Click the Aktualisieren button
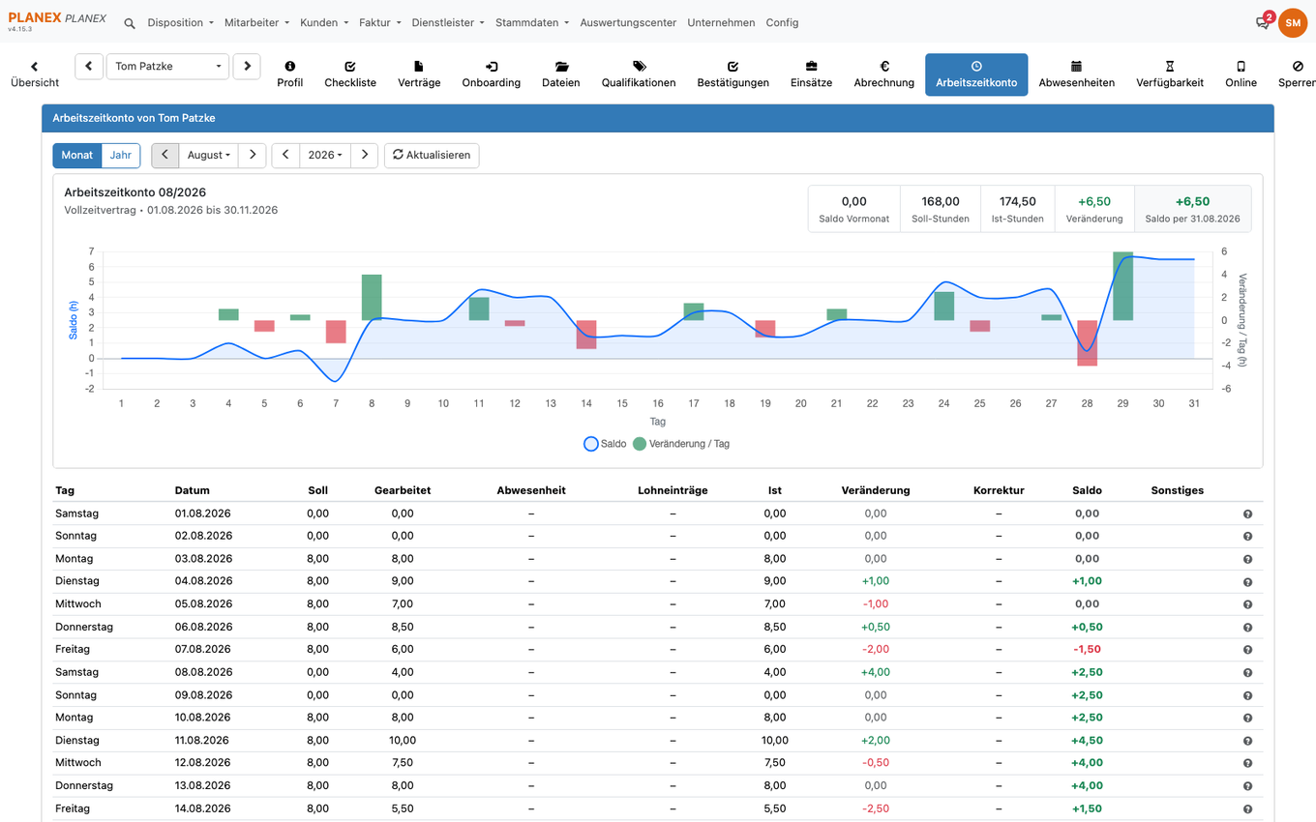 click(x=432, y=155)
